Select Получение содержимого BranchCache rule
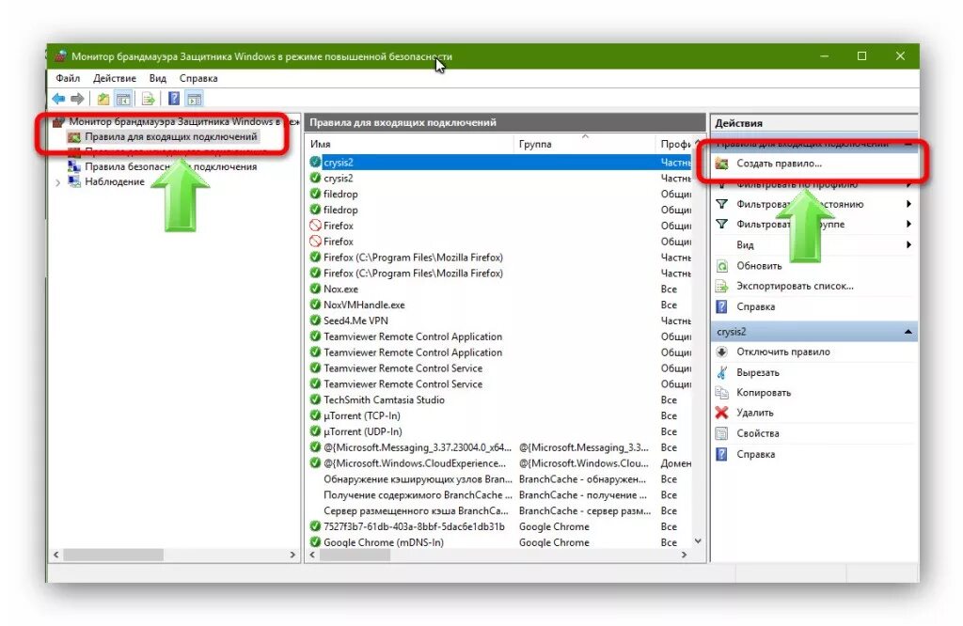The width and height of the screenshot is (963, 626). (x=498, y=494)
